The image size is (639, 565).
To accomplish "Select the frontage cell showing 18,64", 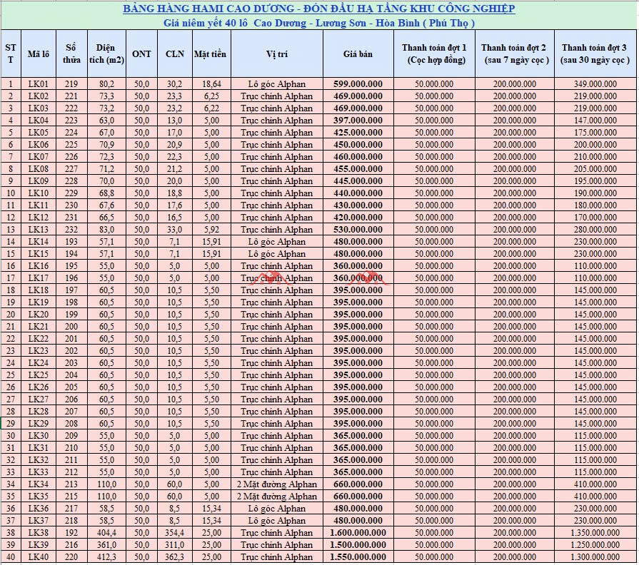I will point(211,84).
